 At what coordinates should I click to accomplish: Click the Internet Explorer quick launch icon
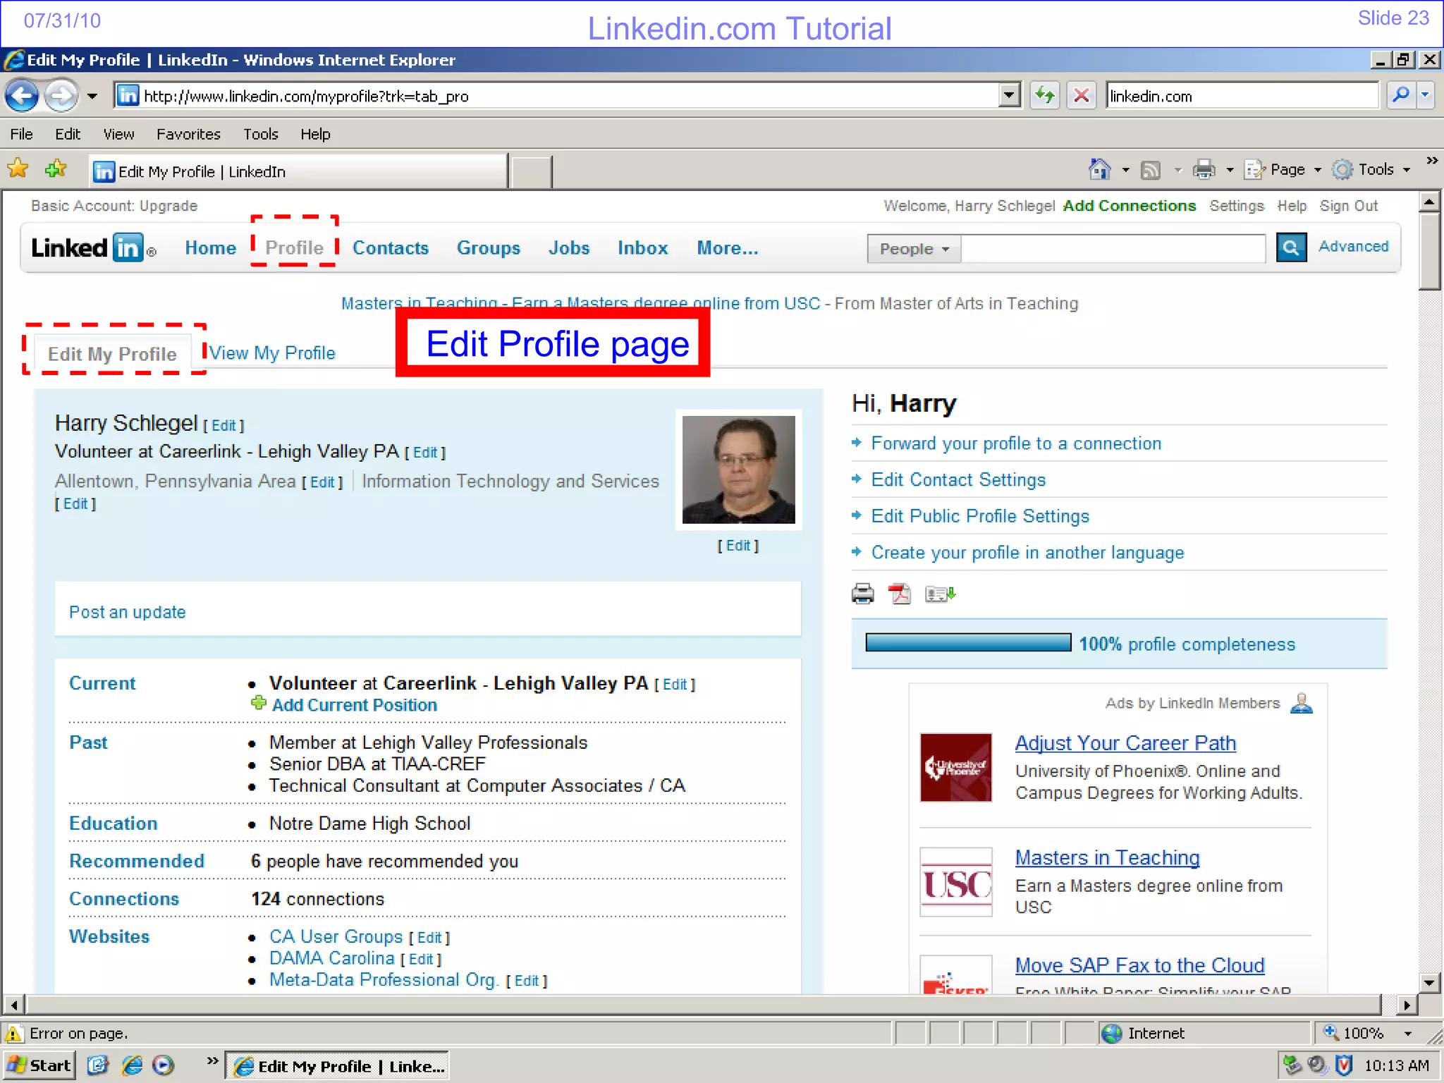pyautogui.click(x=131, y=1065)
